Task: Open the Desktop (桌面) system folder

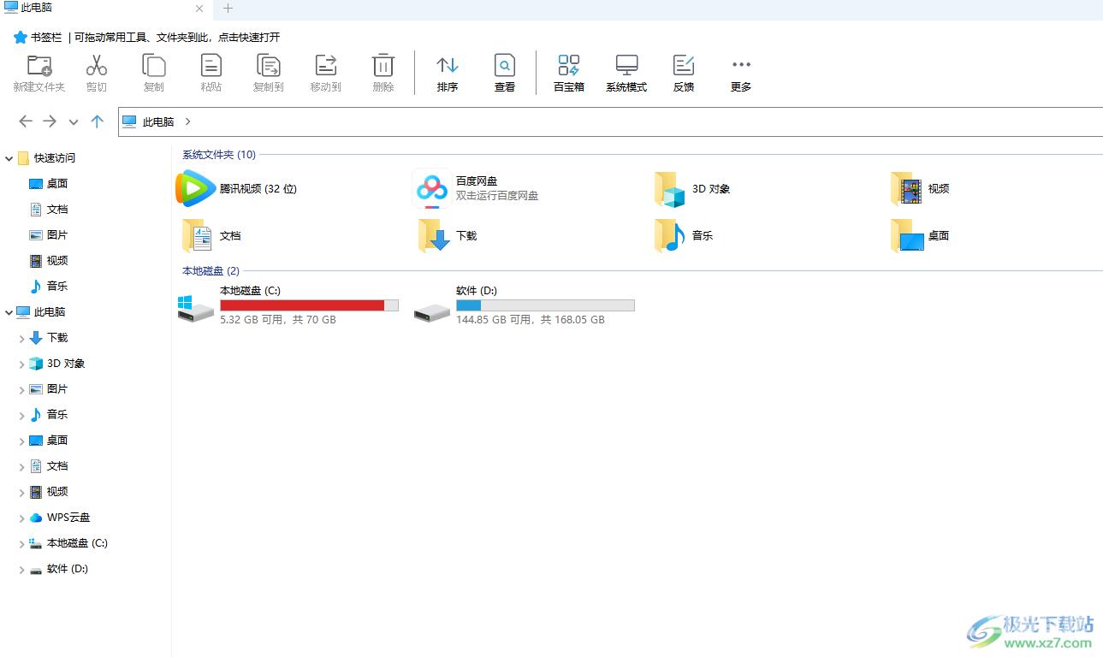Action: pyautogui.click(x=906, y=235)
